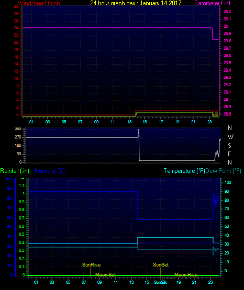Click the Windspeed (mph) axis title

[x=40, y=3]
